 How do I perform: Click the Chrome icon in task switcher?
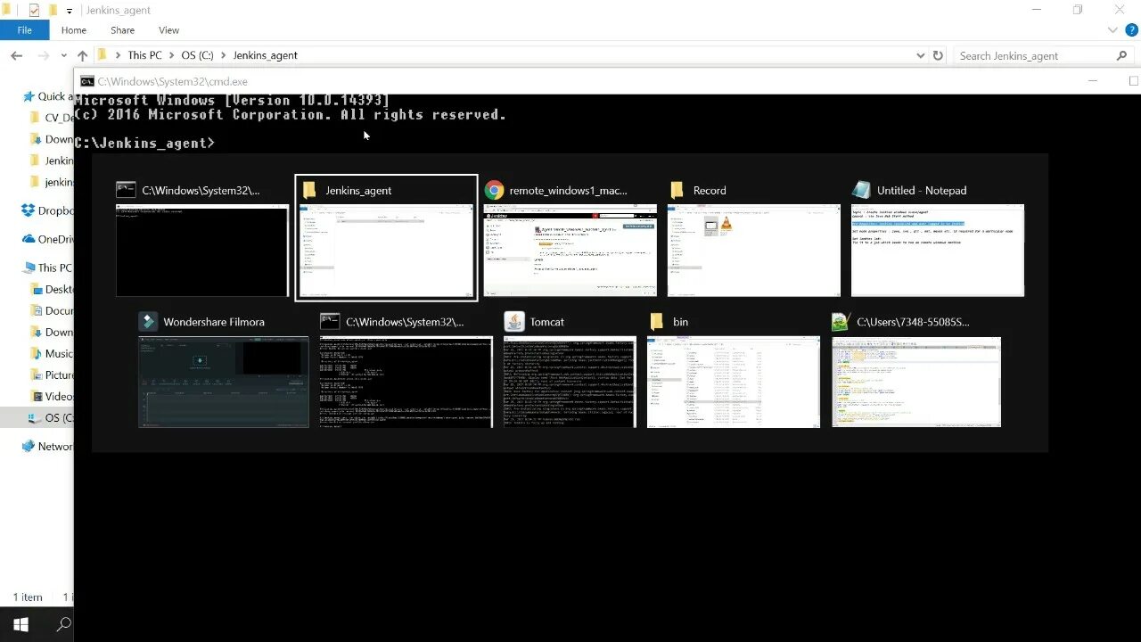[x=494, y=190]
